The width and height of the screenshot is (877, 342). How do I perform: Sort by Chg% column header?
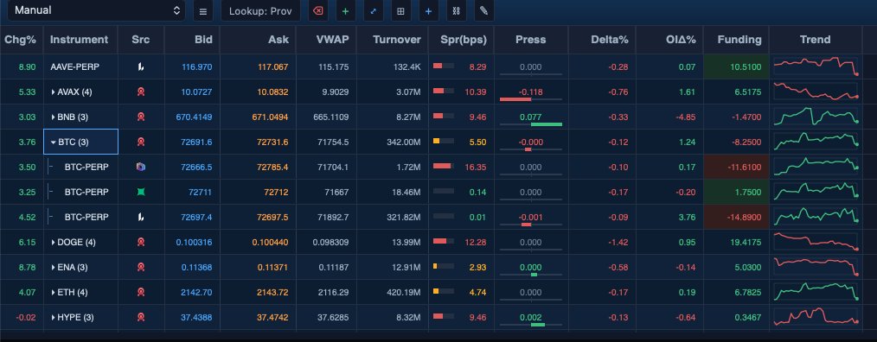[x=20, y=40]
